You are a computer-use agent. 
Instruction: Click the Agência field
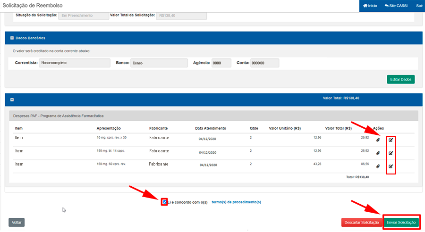[x=221, y=63]
